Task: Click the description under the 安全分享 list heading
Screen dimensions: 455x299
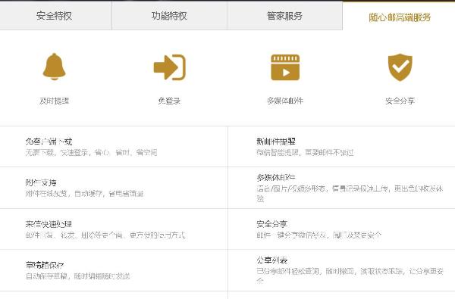Action: [319, 235]
